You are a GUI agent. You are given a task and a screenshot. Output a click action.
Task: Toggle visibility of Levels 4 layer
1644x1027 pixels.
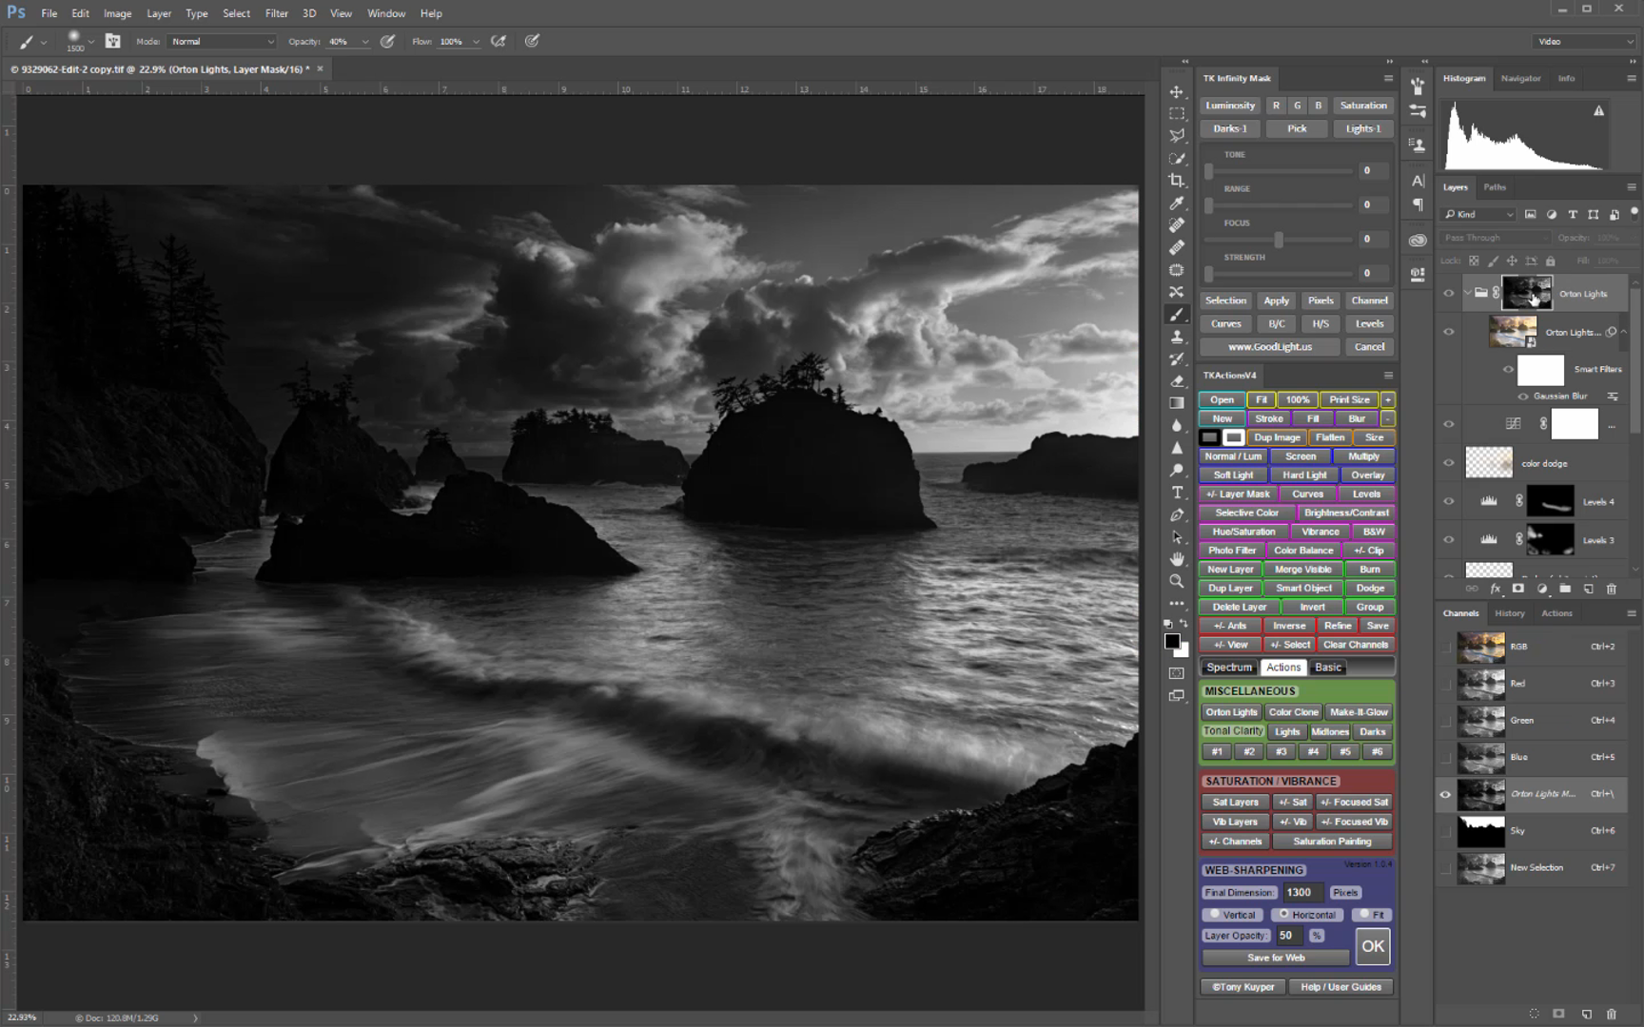(1449, 501)
